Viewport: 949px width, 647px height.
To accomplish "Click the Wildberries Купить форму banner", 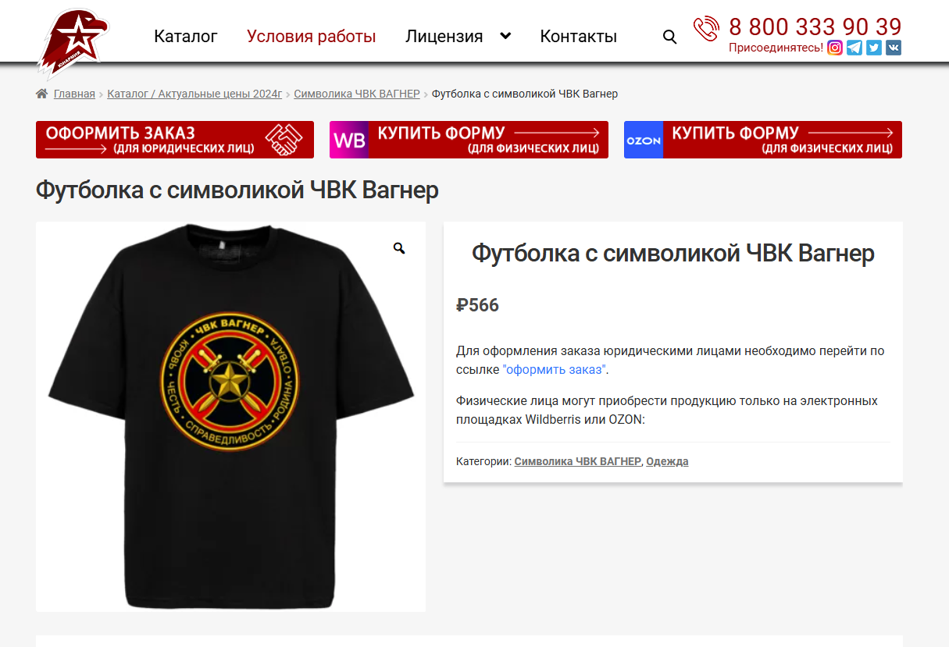I will (469, 140).
